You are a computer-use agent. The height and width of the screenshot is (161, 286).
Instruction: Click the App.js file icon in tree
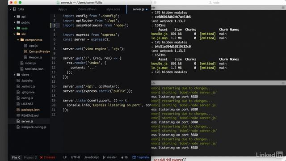pos(26,46)
